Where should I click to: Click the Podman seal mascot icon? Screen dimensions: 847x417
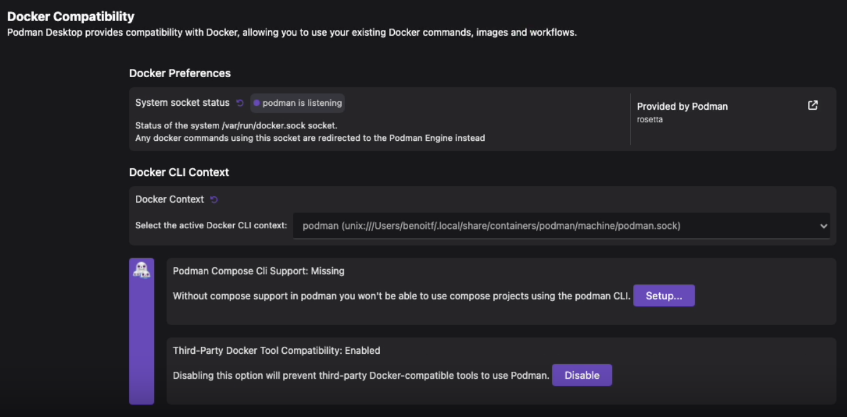click(x=141, y=270)
